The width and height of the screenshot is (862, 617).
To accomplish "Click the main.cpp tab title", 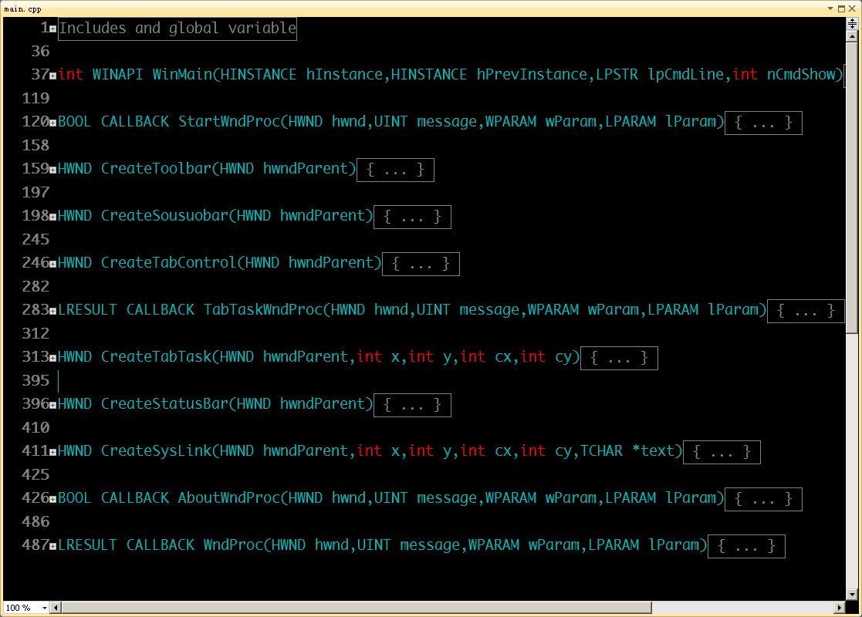I will [22, 8].
